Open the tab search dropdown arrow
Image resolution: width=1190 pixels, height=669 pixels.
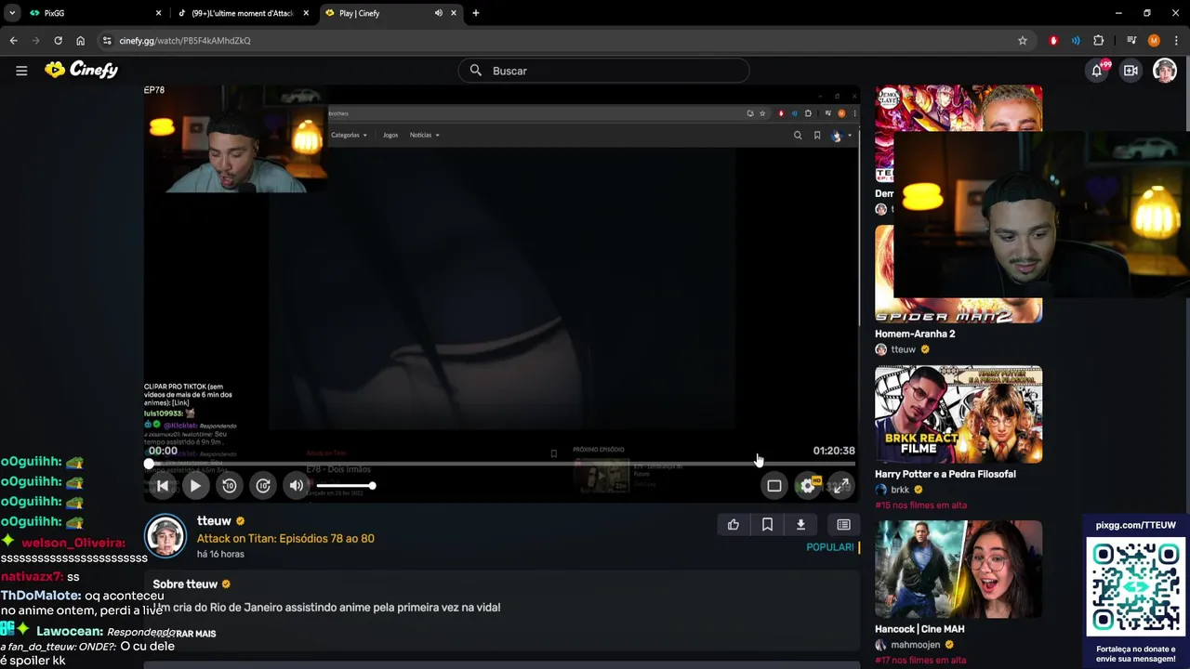pos(11,13)
